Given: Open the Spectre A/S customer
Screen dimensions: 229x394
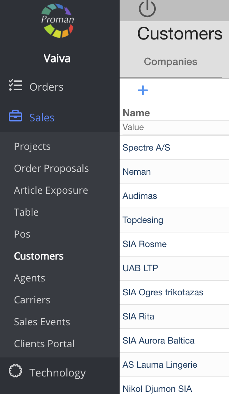Looking at the screenshot, I should point(146,148).
